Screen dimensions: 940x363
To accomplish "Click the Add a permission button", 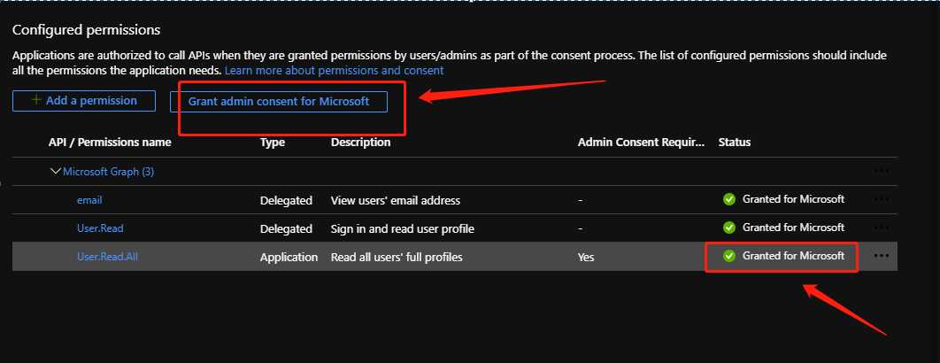I will pyautogui.click(x=84, y=101).
